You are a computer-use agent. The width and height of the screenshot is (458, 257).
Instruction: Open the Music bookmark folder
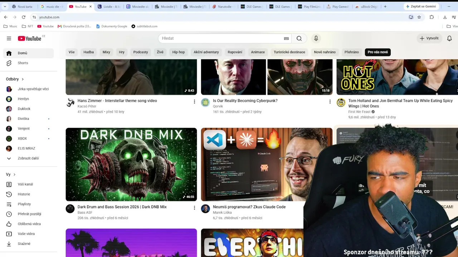[10, 26]
